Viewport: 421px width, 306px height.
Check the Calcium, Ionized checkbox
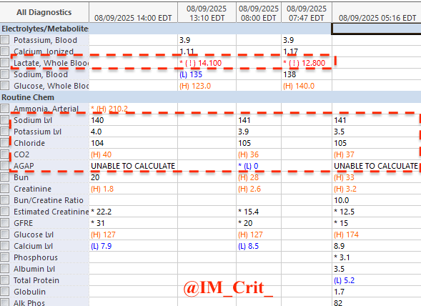(x=4, y=51)
